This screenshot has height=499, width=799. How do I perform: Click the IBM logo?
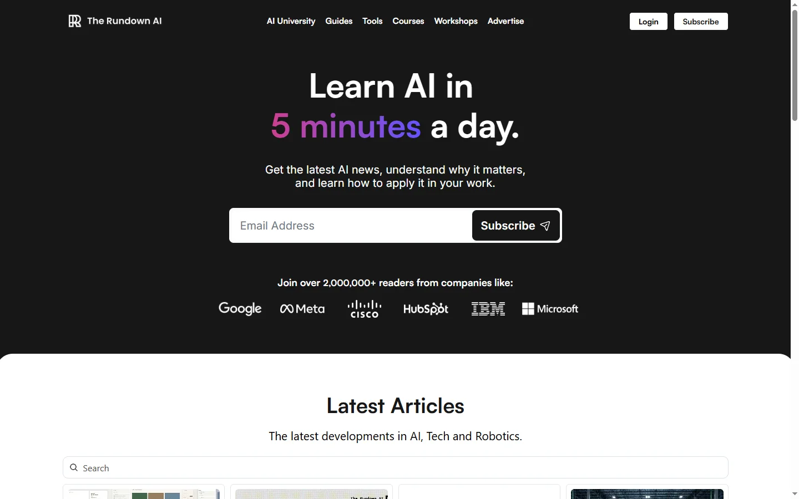488,309
